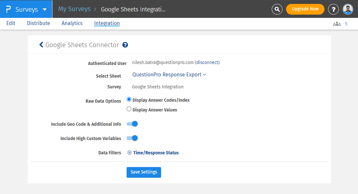358x194 pixels.
Task: Open the Surveys product dropdown arrow
Action: (x=45, y=9)
